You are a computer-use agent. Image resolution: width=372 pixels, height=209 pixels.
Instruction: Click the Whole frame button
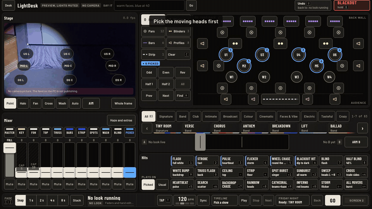click(123, 103)
